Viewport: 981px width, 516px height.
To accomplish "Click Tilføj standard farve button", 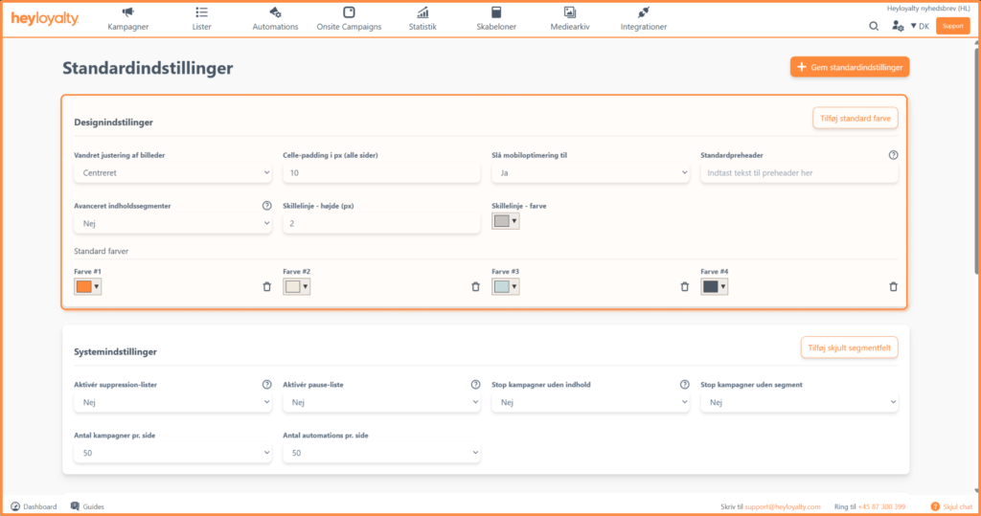I will pos(855,118).
